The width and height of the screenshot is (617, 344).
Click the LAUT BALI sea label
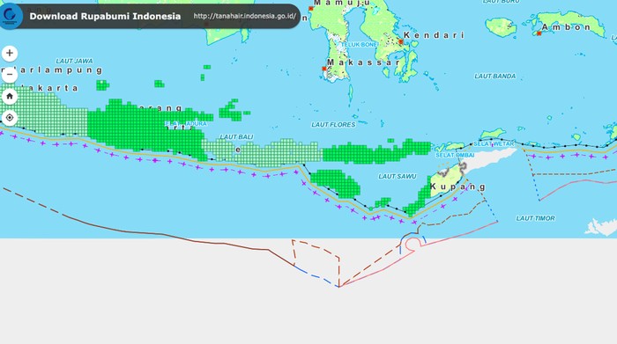[236, 136]
